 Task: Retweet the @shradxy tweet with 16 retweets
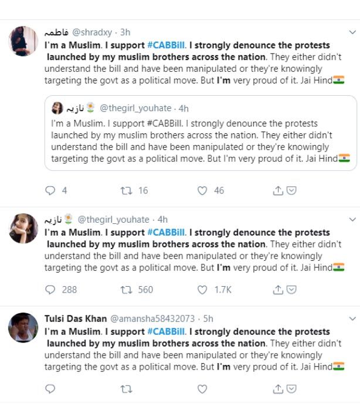click(x=125, y=190)
